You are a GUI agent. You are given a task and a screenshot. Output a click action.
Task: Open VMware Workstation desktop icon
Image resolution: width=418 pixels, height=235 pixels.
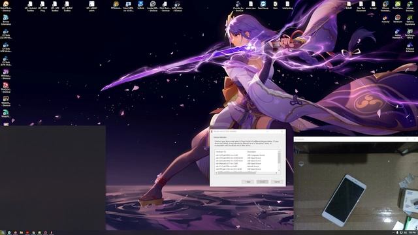pyautogui.click(x=385, y=6)
